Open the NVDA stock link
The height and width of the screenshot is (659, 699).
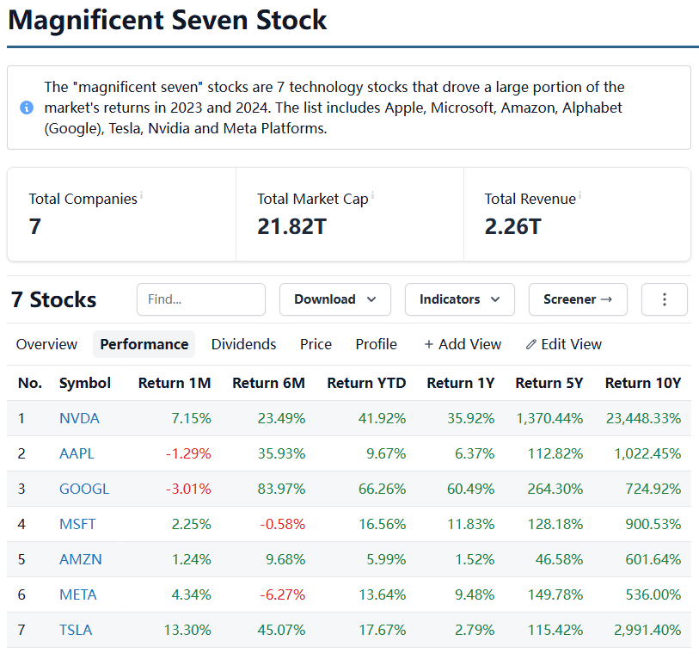coord(79,418)
